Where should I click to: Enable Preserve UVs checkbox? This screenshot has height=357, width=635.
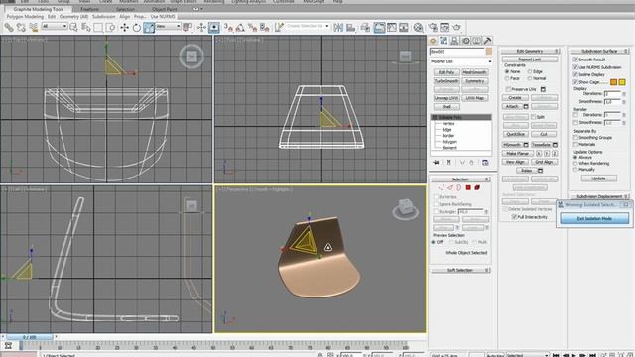click(x=508, y=89)
